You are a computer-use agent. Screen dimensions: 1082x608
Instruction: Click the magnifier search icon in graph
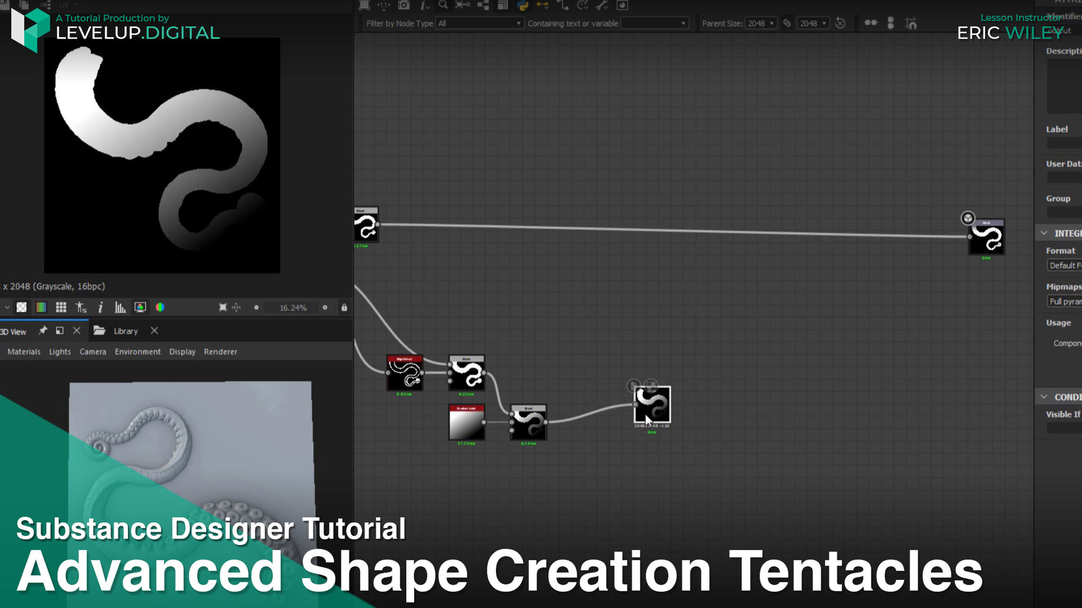(443, 5)
